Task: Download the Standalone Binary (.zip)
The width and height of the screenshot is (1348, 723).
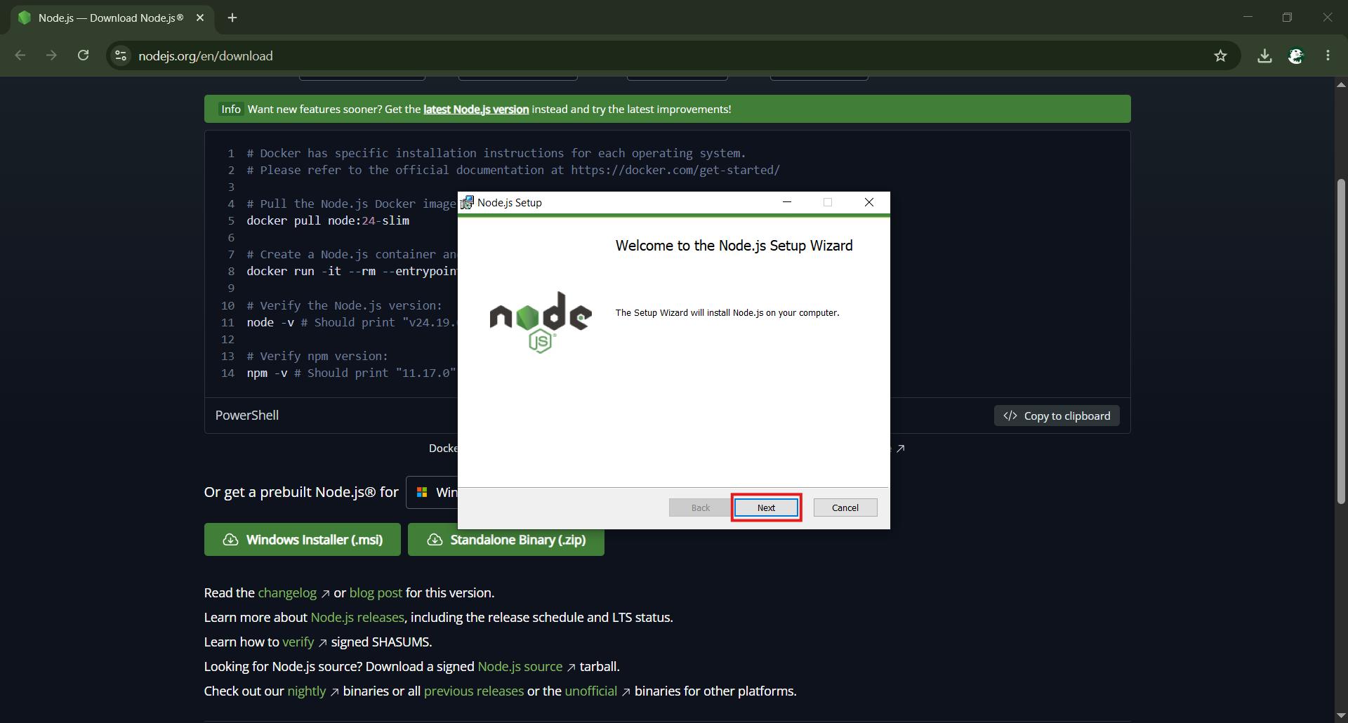Action: tap(506, 540)
